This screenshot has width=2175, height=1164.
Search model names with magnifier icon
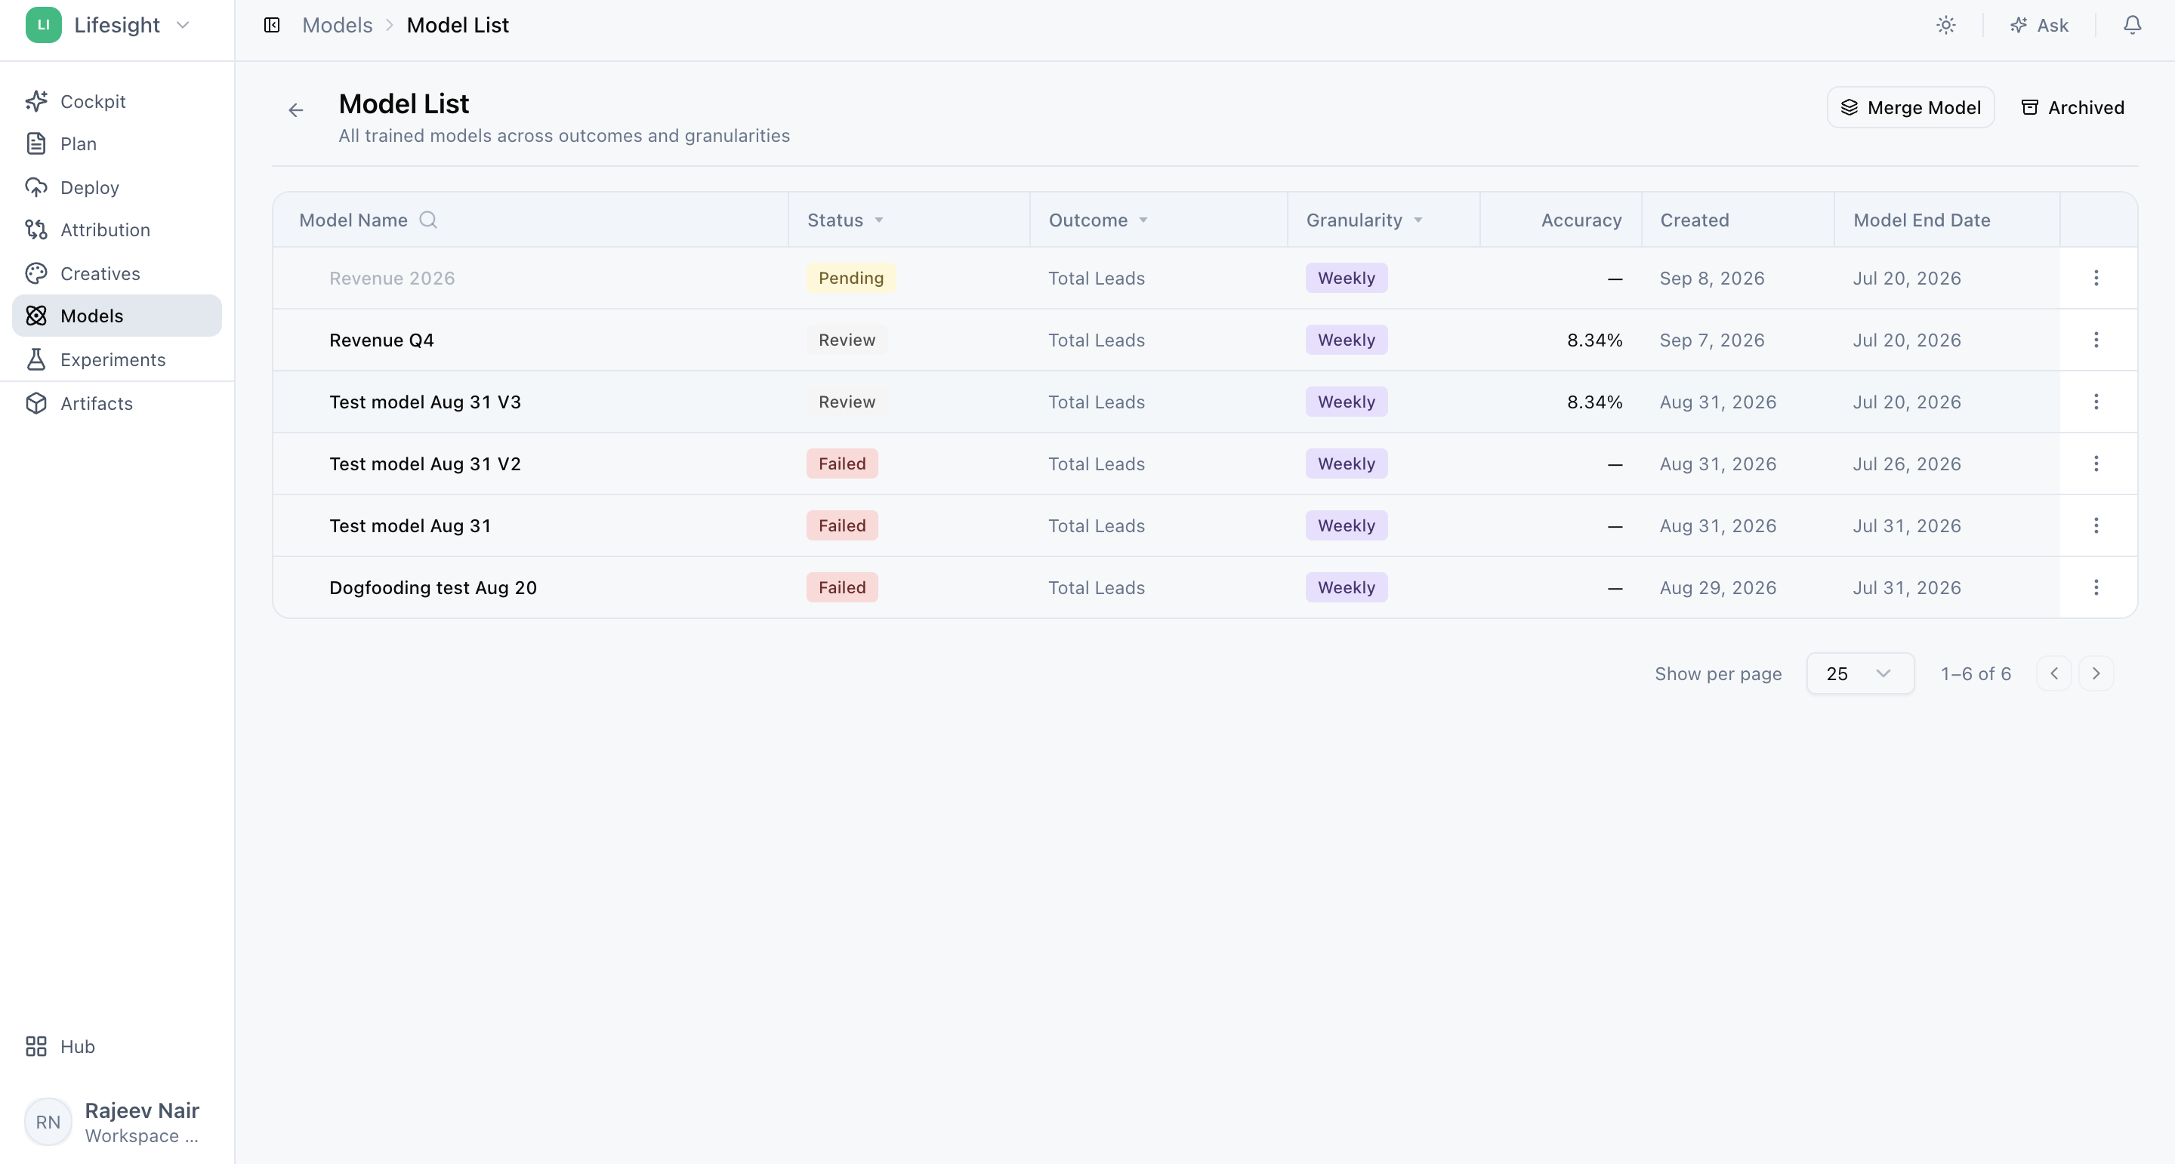[428, 220]
